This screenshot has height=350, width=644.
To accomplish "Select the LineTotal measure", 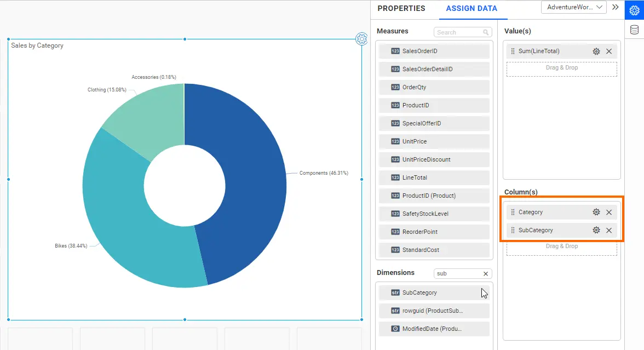I will 434,178.
